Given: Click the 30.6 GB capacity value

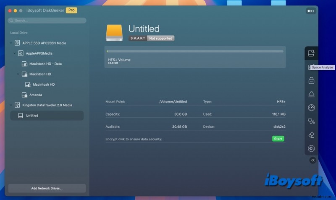Looking at the screenshot, I should click(181, 114).
